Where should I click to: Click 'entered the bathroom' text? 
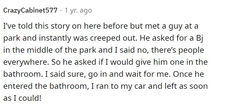[46, 86]
